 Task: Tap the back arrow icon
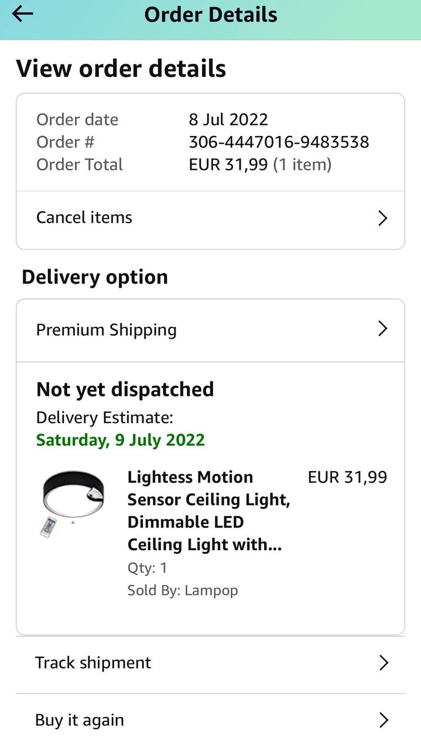[22, 14]
